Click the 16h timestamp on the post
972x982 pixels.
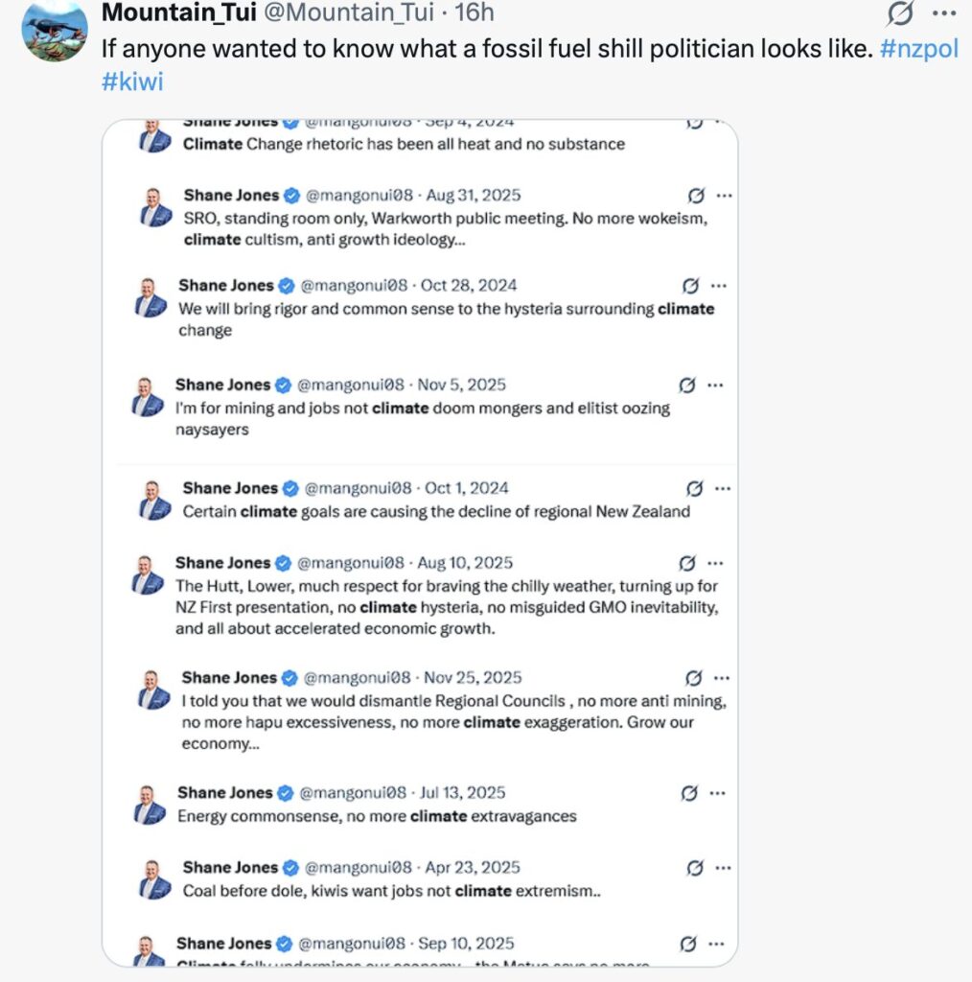pos(474,13)
